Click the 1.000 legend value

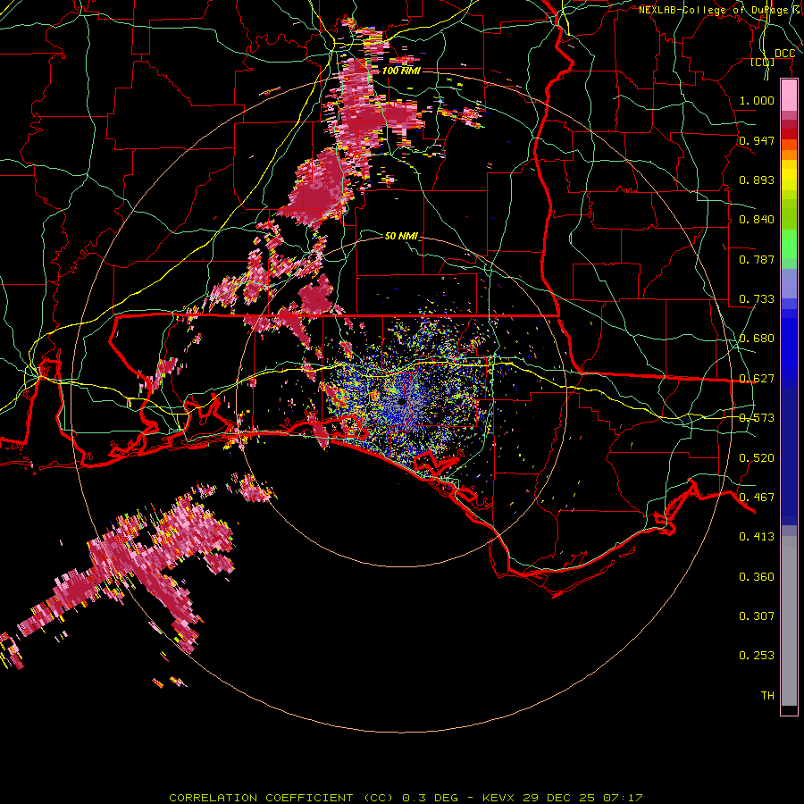click(x=757, y=100)
